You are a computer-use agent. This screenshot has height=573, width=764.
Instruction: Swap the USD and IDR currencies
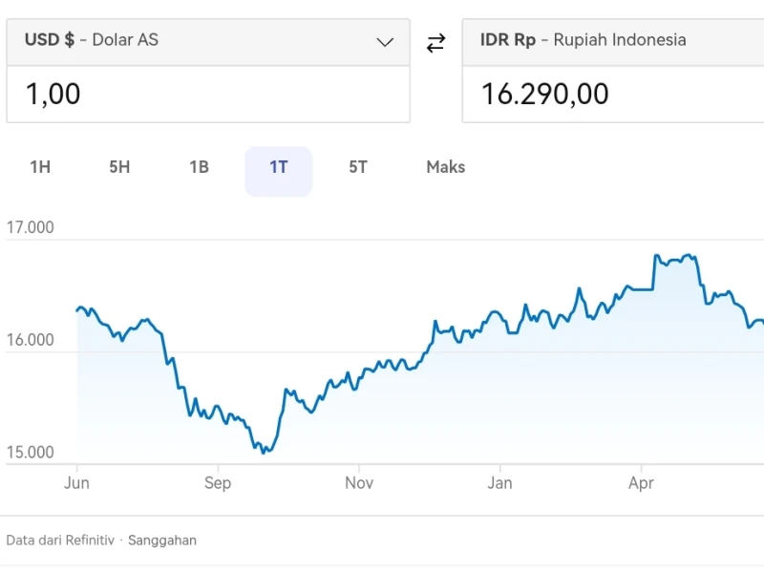pyautogui.click(x=435, y=43)
